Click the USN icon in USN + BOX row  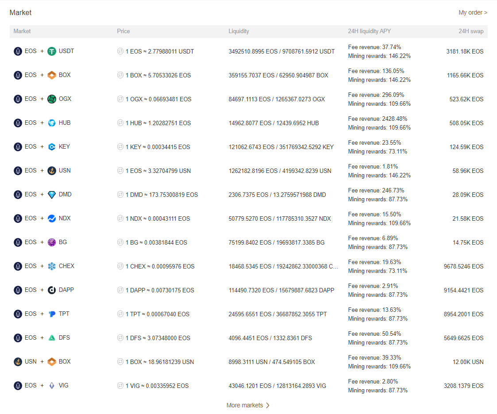point(18,362)
